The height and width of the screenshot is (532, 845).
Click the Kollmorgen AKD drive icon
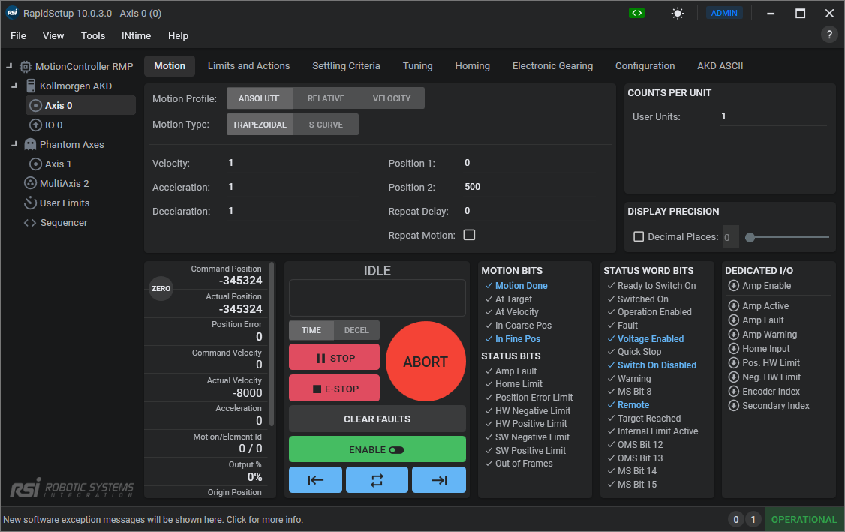pos(31,86)
